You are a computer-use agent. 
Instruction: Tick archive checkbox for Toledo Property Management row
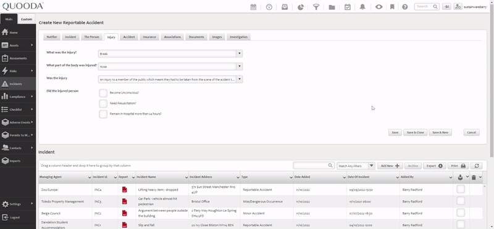[x=461, y=201]
